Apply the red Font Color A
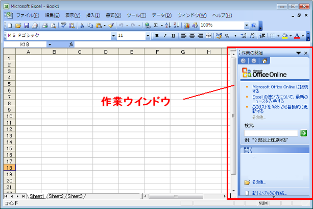The width and height of the screenshot is (313, 209). [x=297, y=36]
